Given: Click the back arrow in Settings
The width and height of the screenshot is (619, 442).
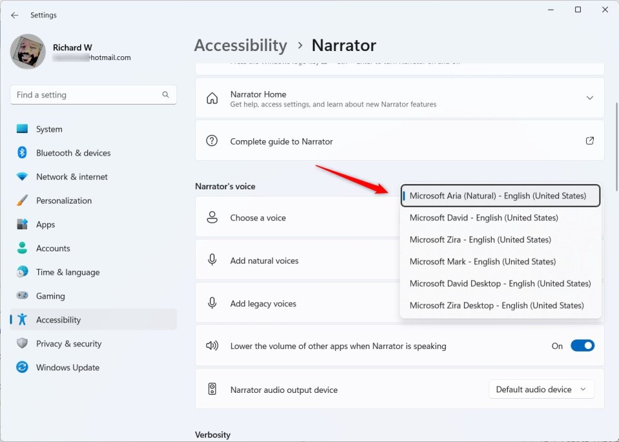Looking at the screenshot, I should 15,15.
